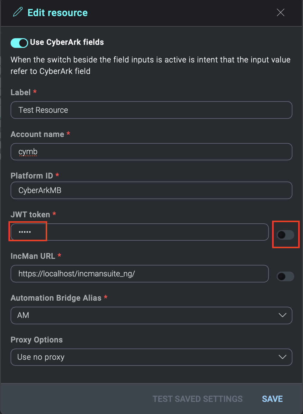Viewport: 303px width, 414px height.
Task: Close the Edit resource dialog
Action: pos(280,12)
